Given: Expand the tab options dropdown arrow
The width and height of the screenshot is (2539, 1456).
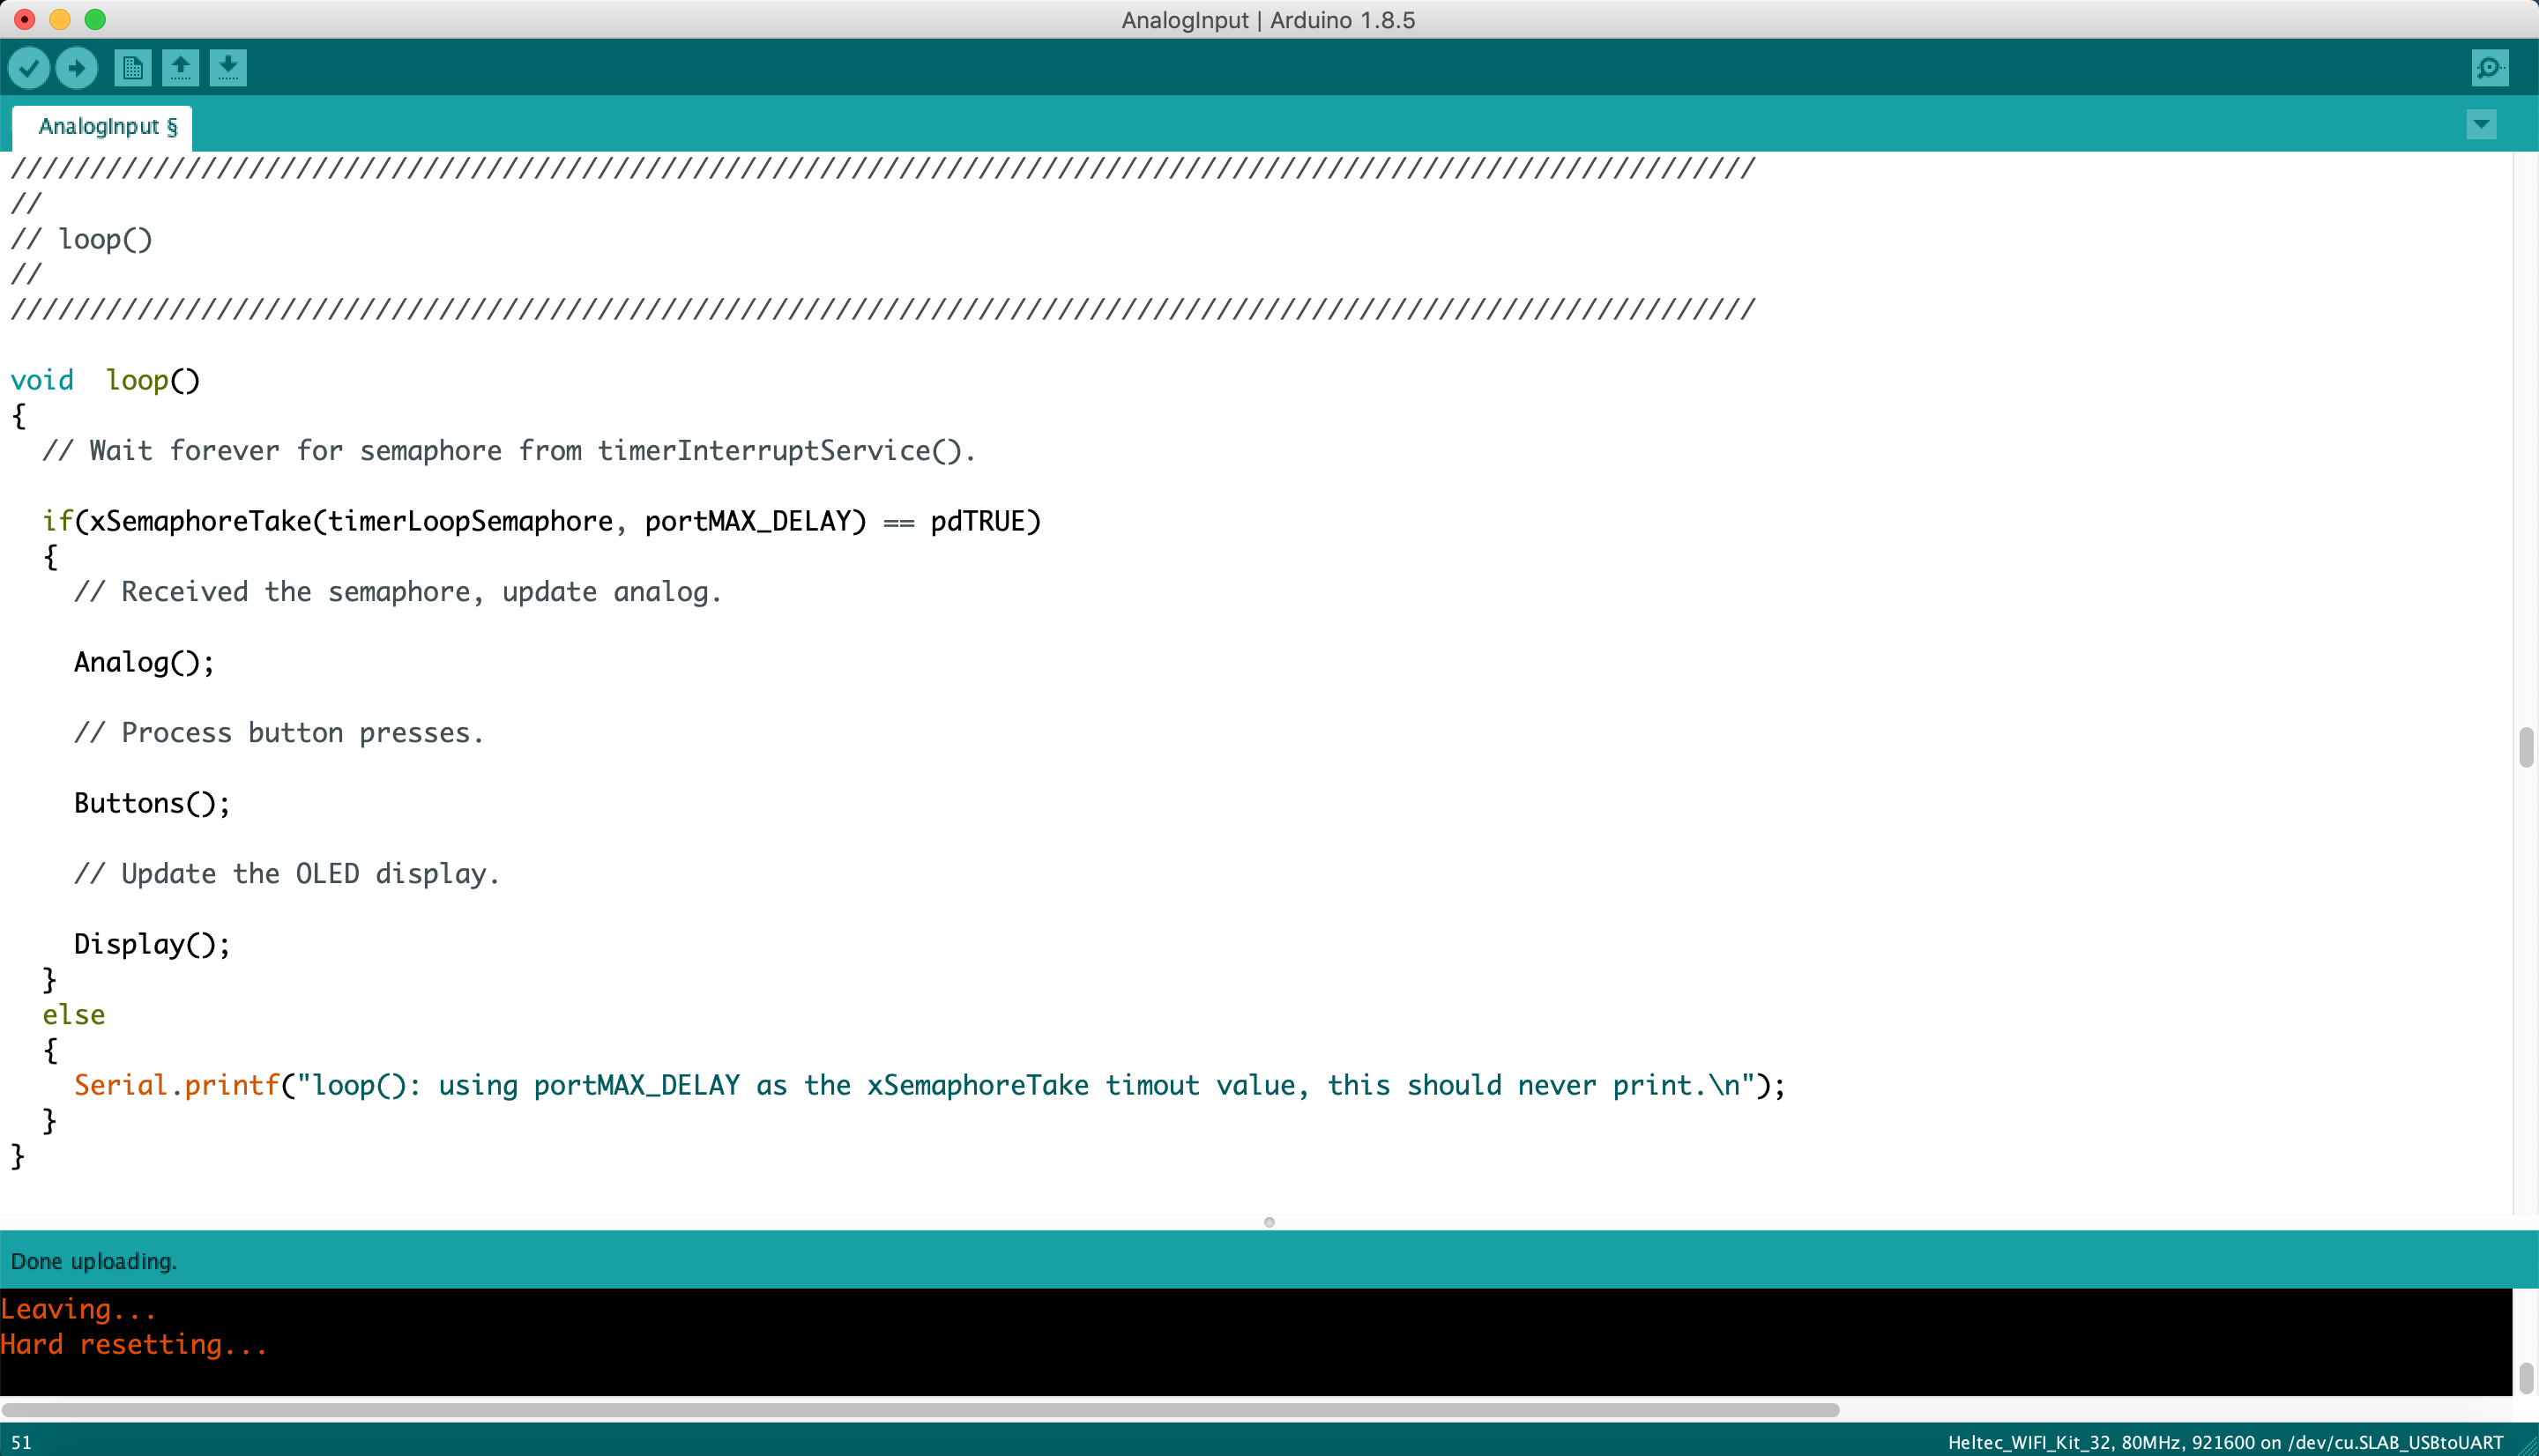Looking at the screenshot, I should 2481,125.
